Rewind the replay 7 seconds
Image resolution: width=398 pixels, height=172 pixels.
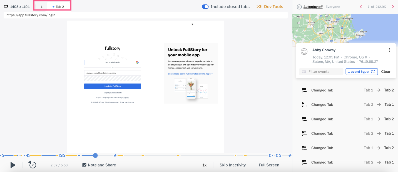(32, 165)
